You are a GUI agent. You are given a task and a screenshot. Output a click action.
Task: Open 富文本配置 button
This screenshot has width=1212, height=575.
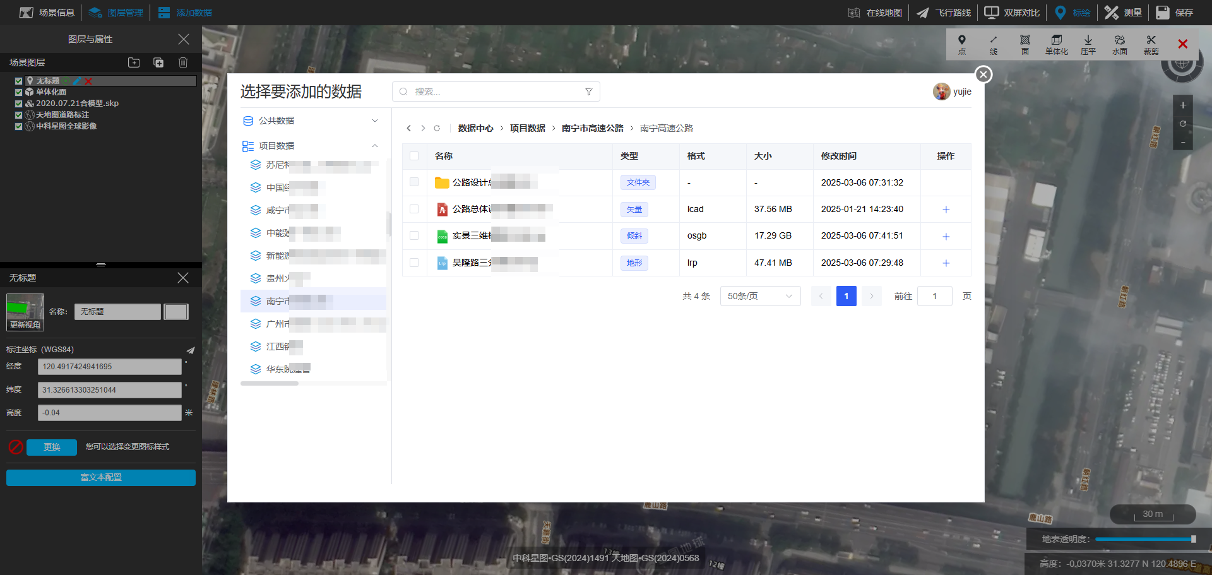(101, 478)
